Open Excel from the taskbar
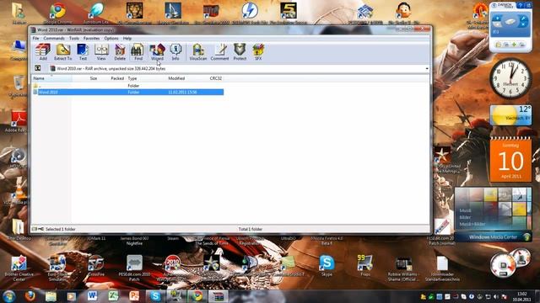Viewport: 540px width, 303px height. tap(113, 296)
